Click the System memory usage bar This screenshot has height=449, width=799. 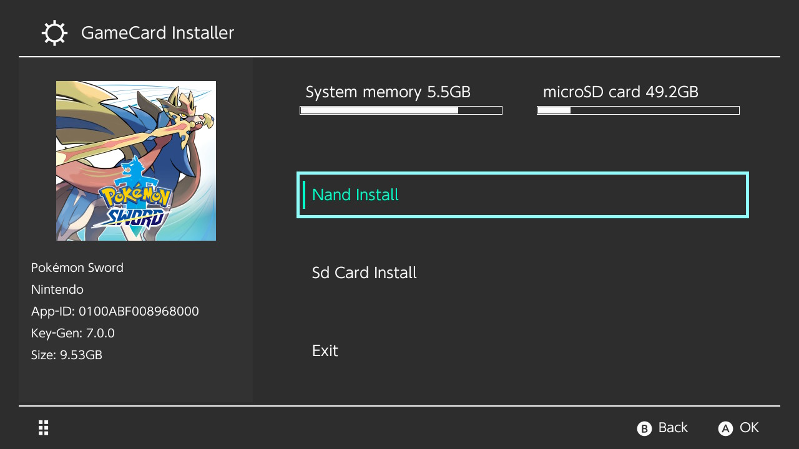coord(401,110)
